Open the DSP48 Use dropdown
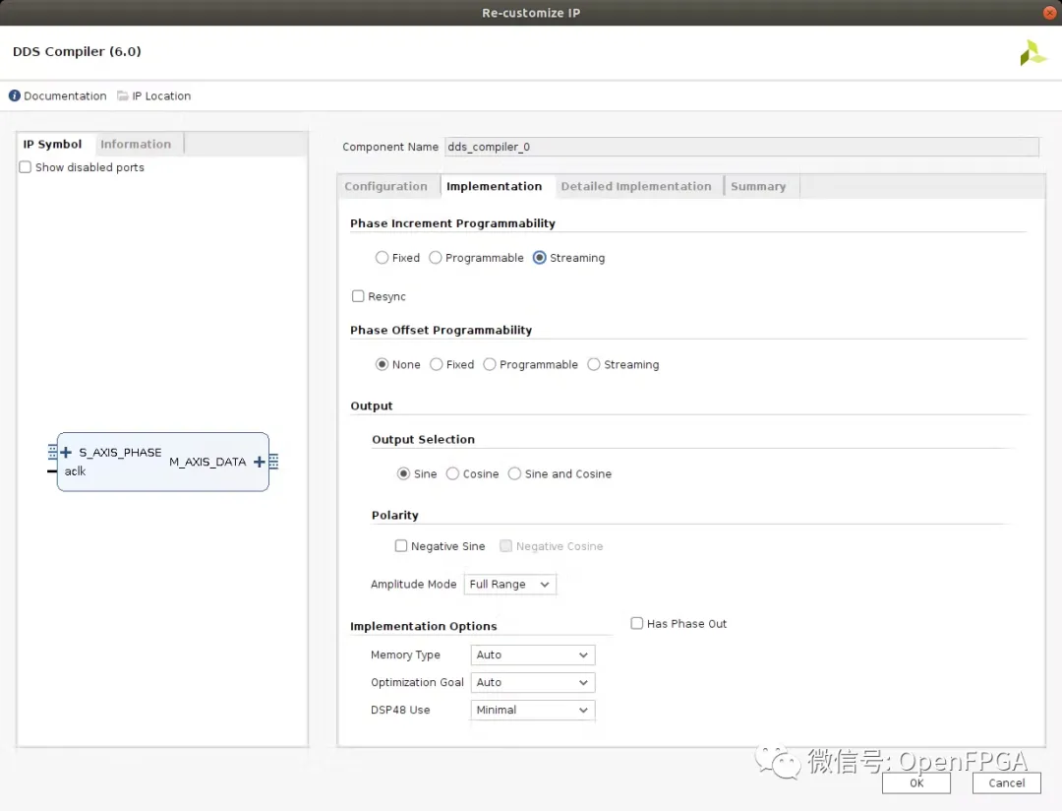The width and height of the screenshot is (1062, 811). pos(532,710)
